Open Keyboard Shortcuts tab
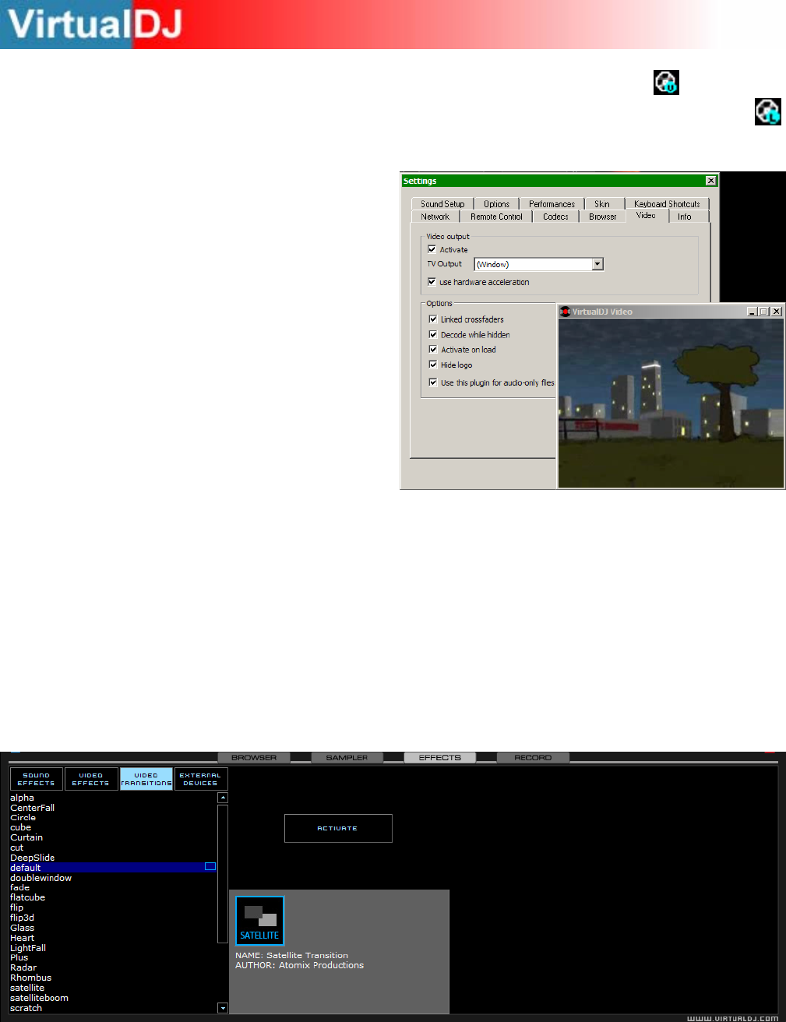 [667, 204]
